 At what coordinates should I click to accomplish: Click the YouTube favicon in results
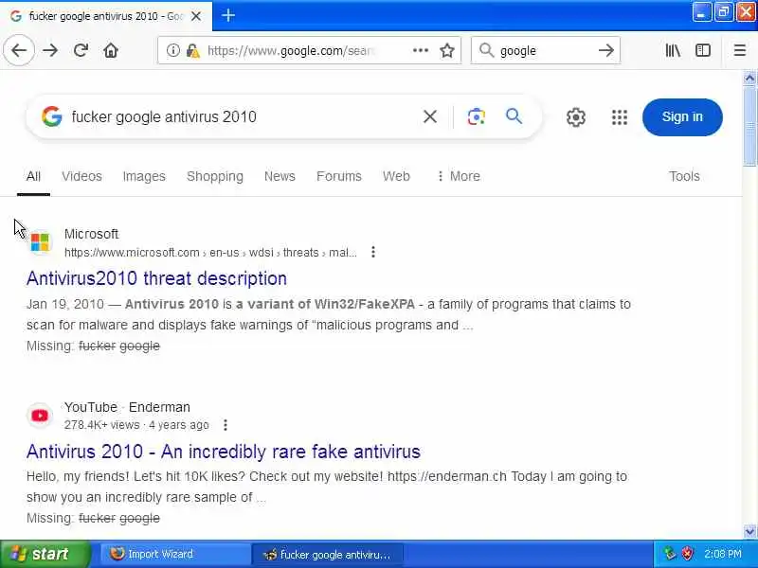click(40, 416)
